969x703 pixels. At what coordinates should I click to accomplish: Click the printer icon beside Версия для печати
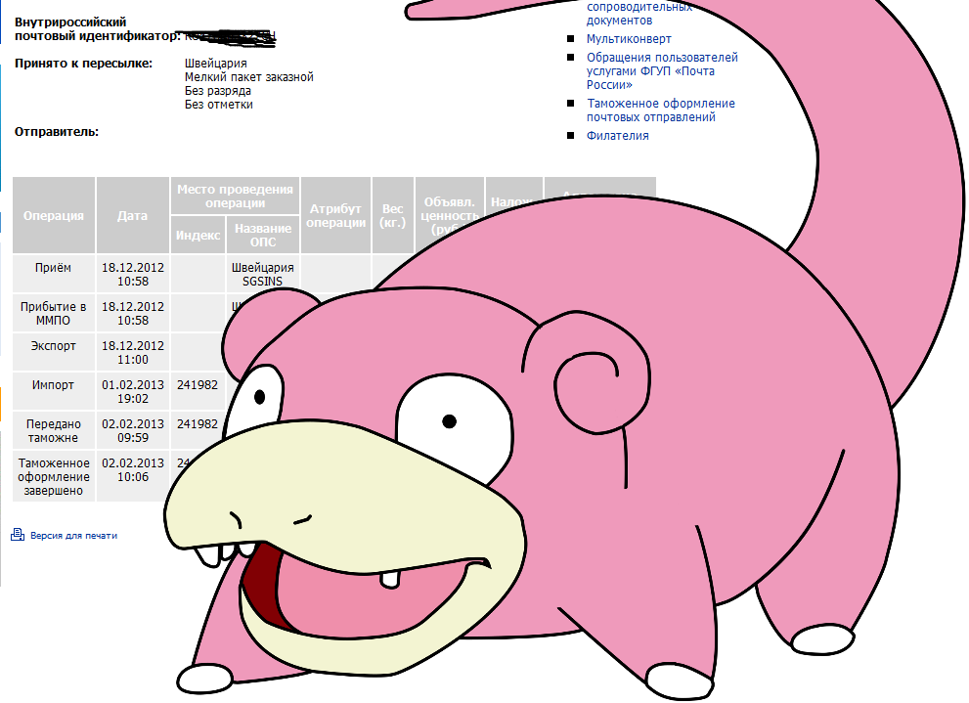click(18, 535)
